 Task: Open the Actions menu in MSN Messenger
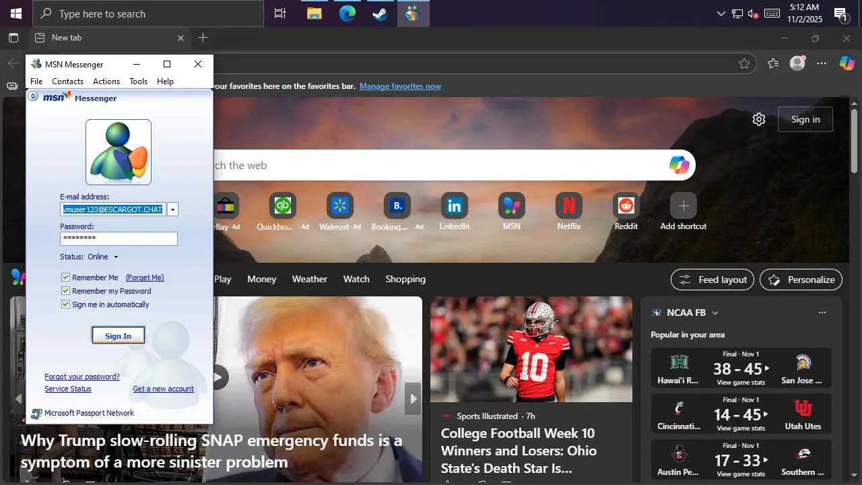pos(106,82)
